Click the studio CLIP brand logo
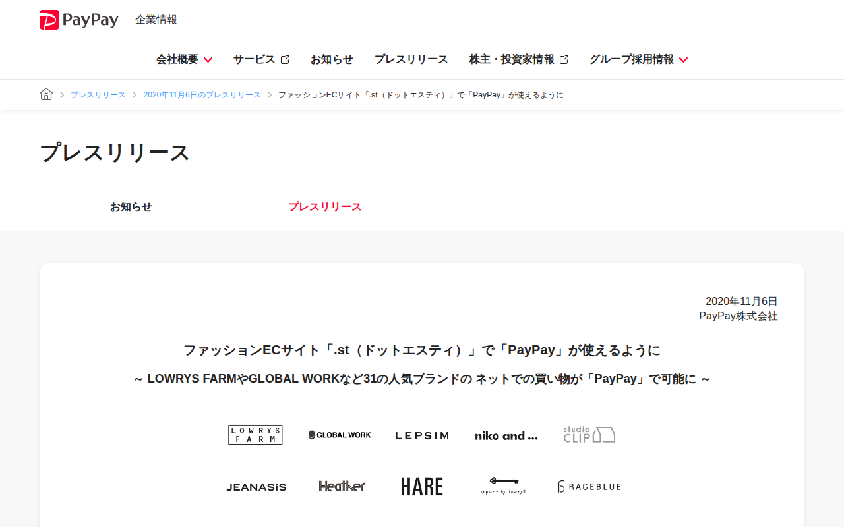 coord(589,434)
